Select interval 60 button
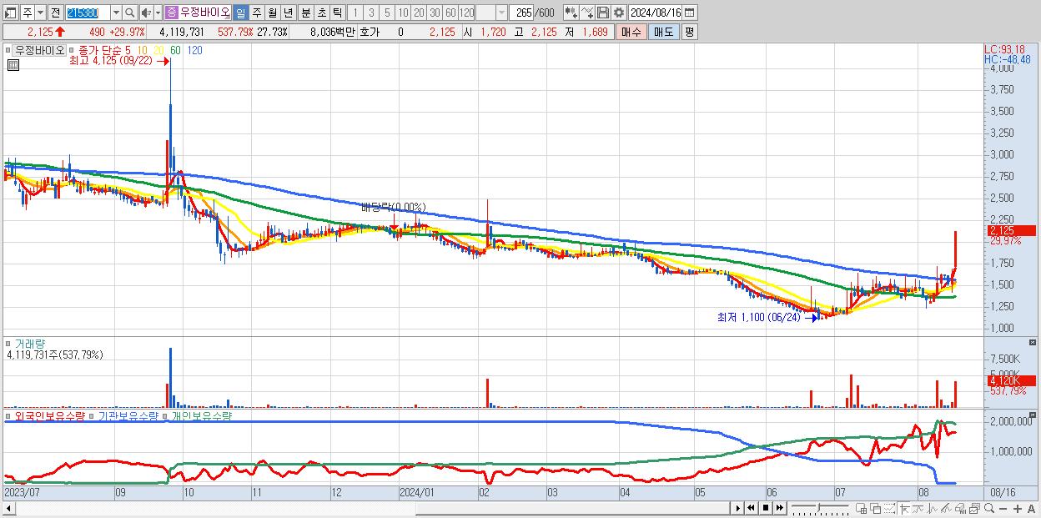 tap(450, 13)
